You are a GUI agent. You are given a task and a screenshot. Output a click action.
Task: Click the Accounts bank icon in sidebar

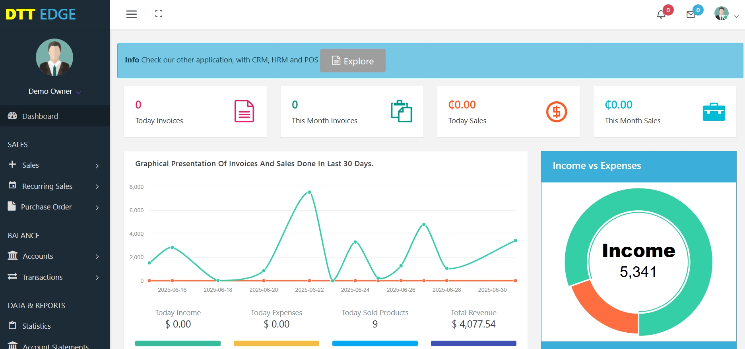[13, 256]
